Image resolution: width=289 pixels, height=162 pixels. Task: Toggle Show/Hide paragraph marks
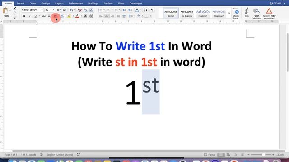coord(152,10)
